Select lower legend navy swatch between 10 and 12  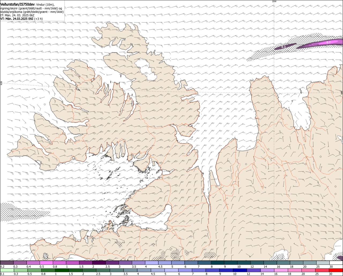click(240, 270)
